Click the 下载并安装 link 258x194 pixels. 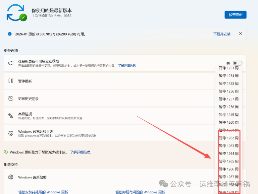[x=222, y=34]
